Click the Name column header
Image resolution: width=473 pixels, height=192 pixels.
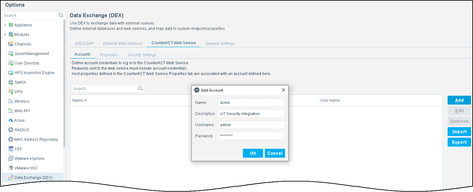(77, 100)
